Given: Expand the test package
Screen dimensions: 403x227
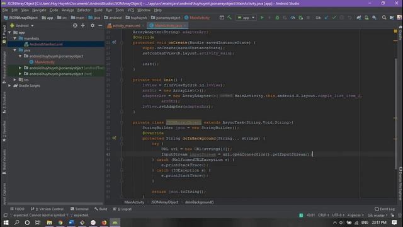Looking at the screenshot, I should click(20, 74).
